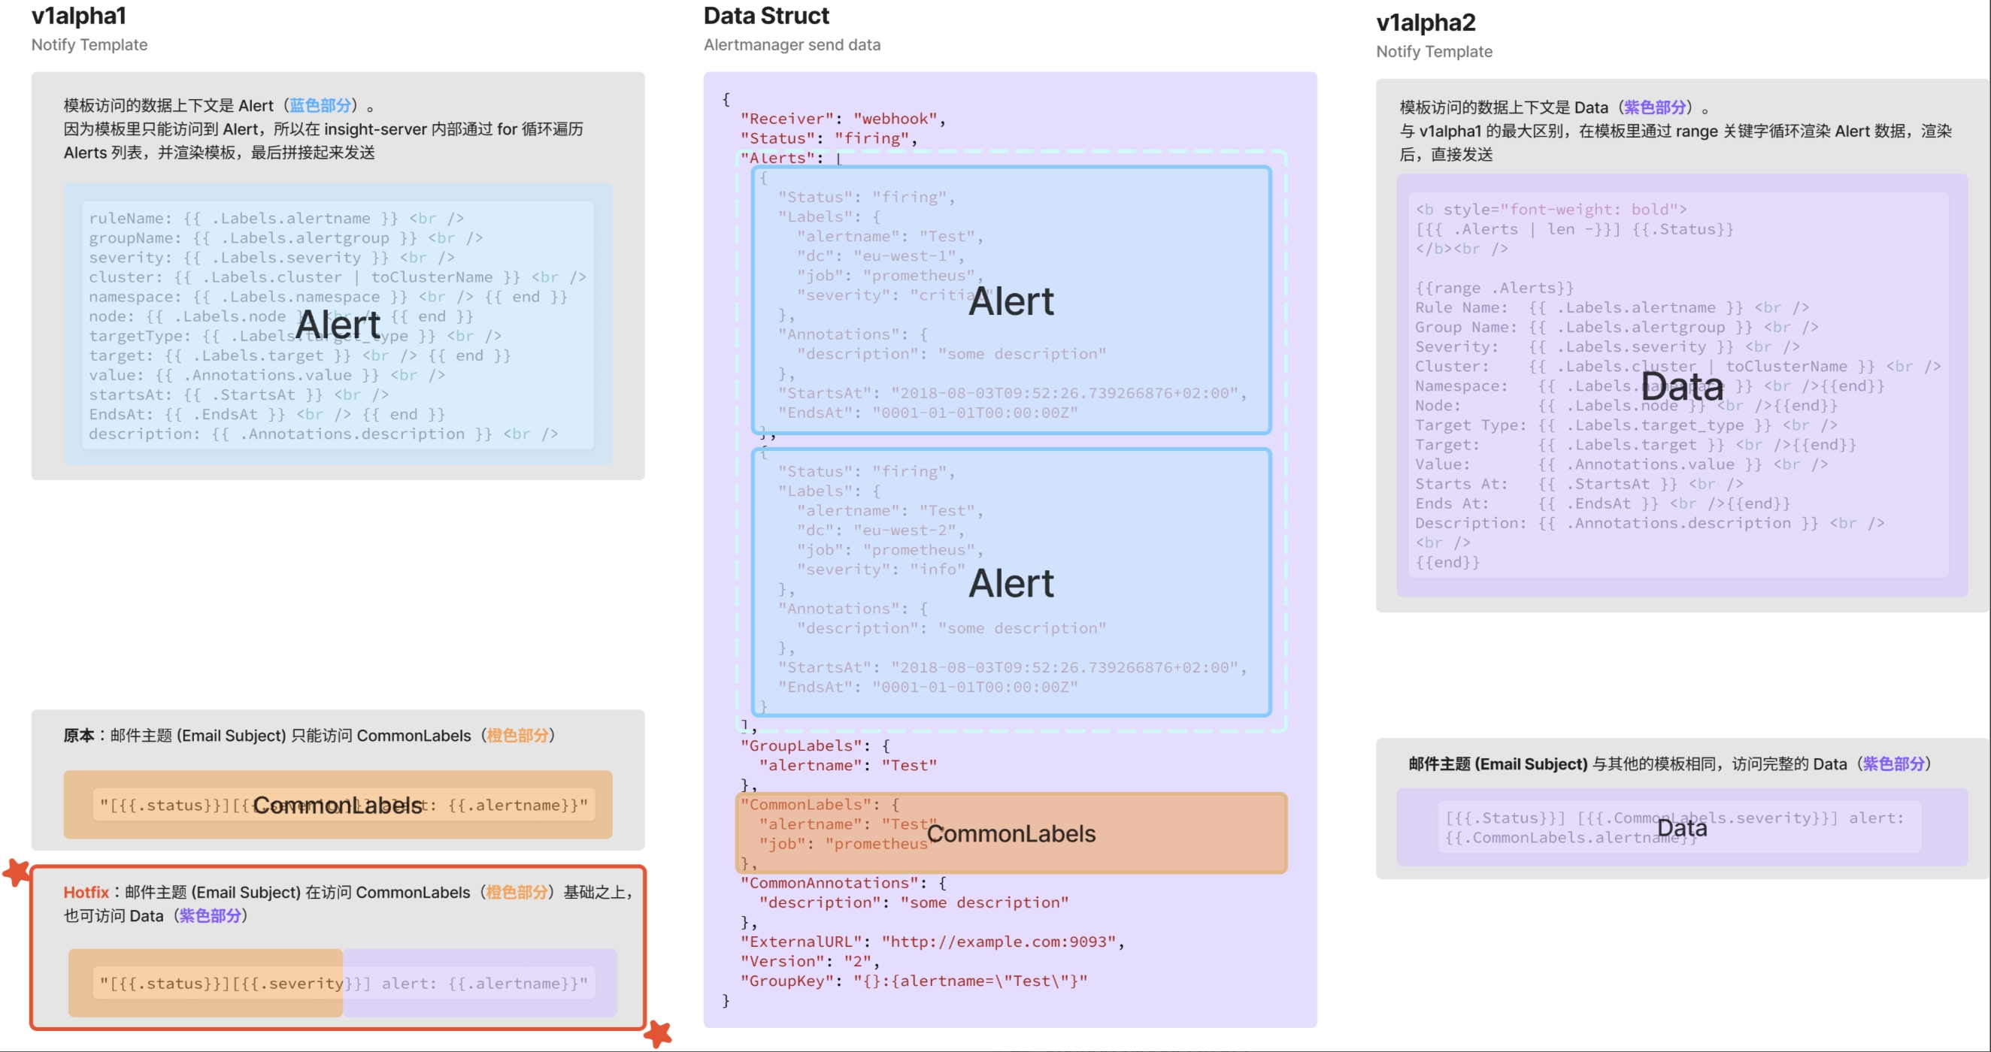The image size is (1991, 1052).
Task: Select the second Alert block with eu-west-2
Action: 1011,582
